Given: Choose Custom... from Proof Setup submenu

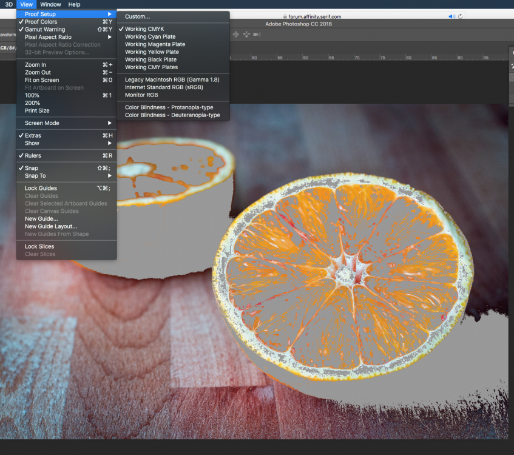Looking at the screenshot, I should [137, 16].
